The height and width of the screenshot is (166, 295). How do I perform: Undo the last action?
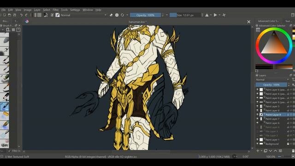pyautogui.click(x=21, y=15)
